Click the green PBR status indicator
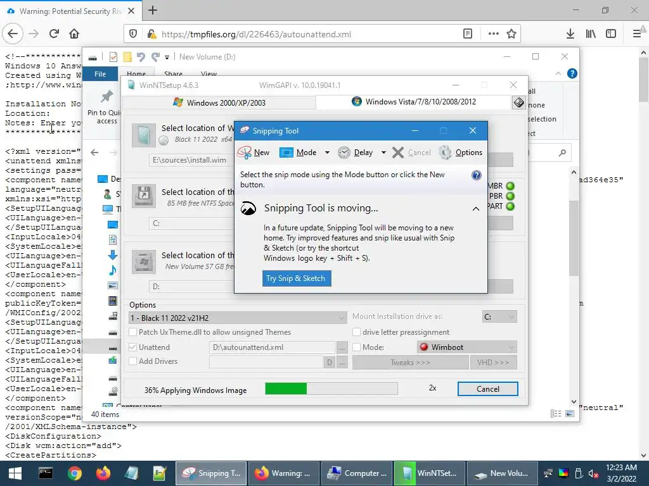 click(510, 196)
